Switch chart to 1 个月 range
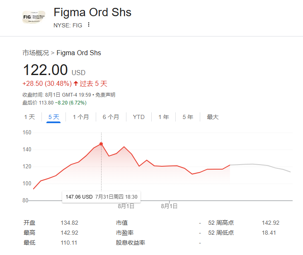This screenshot has width=303, height=255. point(81,117)
